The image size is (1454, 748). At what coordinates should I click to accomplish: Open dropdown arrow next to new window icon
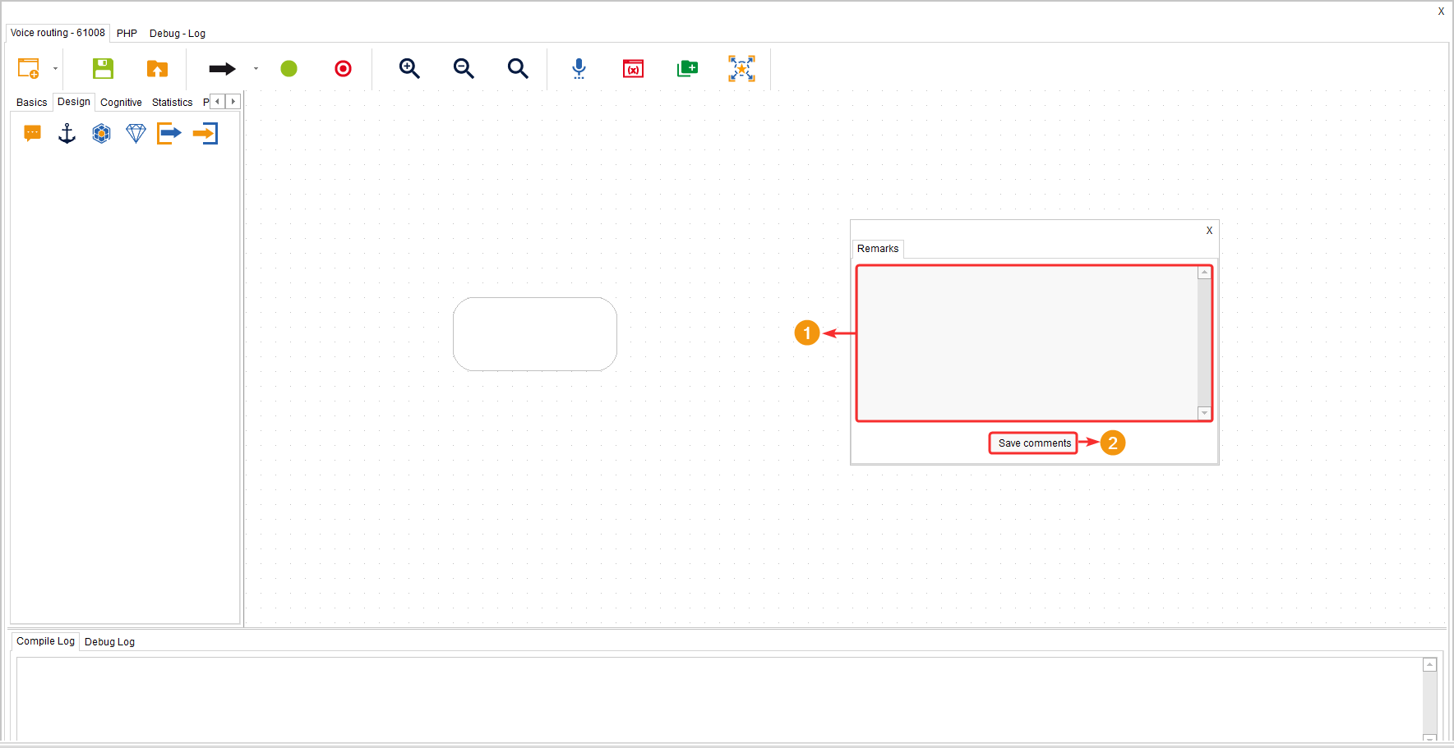coord(55,68)
